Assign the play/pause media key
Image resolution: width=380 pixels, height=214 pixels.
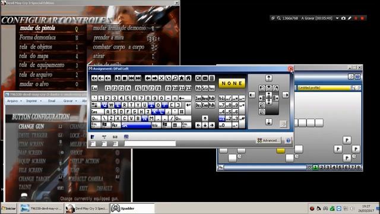pyautogui.click(x=118, y=78)
